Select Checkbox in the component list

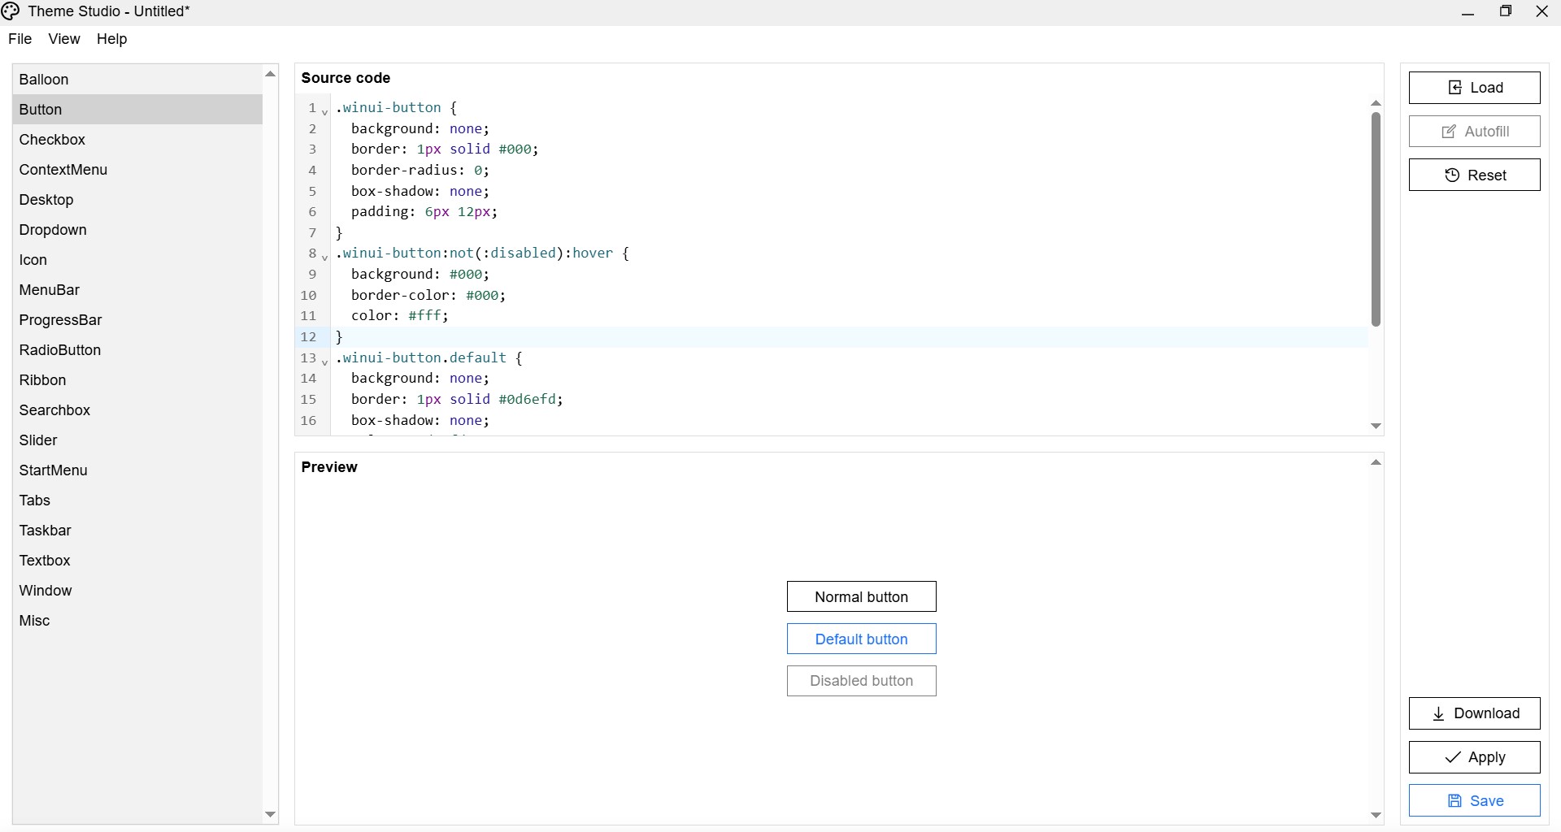coord(53,140)
